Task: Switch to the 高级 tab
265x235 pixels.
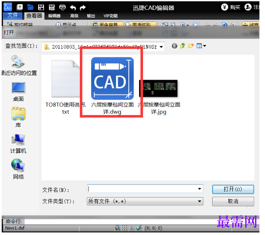Action: pos(74,16)
